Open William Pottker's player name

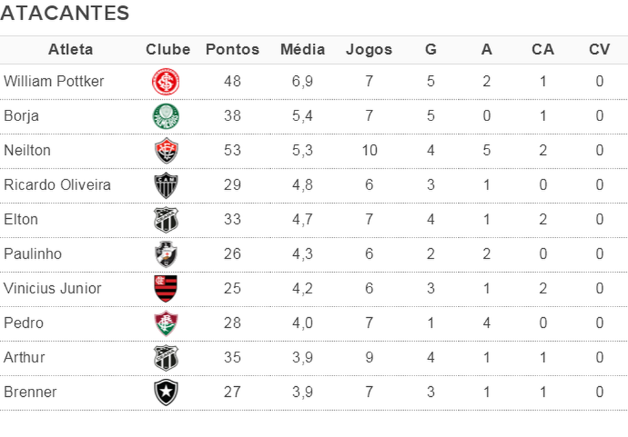pos(54,82)
